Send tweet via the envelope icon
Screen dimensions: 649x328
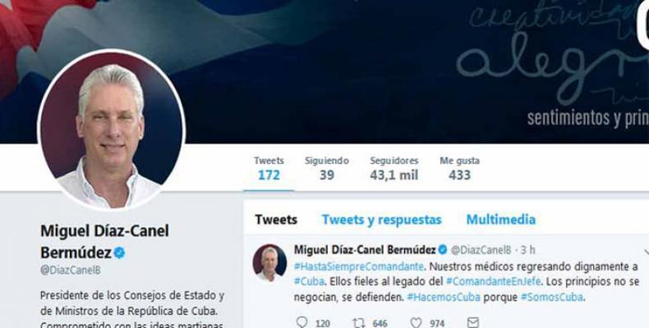click(472, 322)
